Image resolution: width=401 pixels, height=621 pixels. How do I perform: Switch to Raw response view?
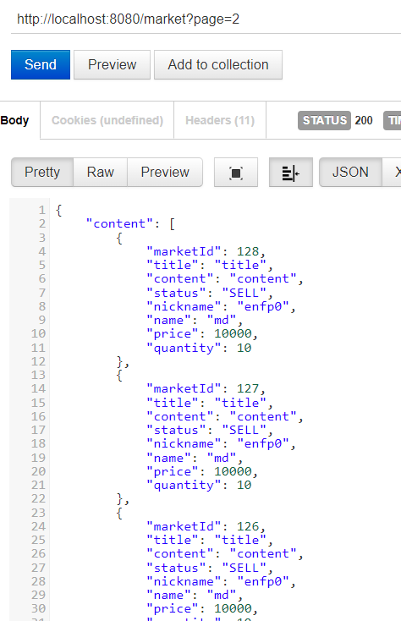pyautogui.click(x=100, y=173)
